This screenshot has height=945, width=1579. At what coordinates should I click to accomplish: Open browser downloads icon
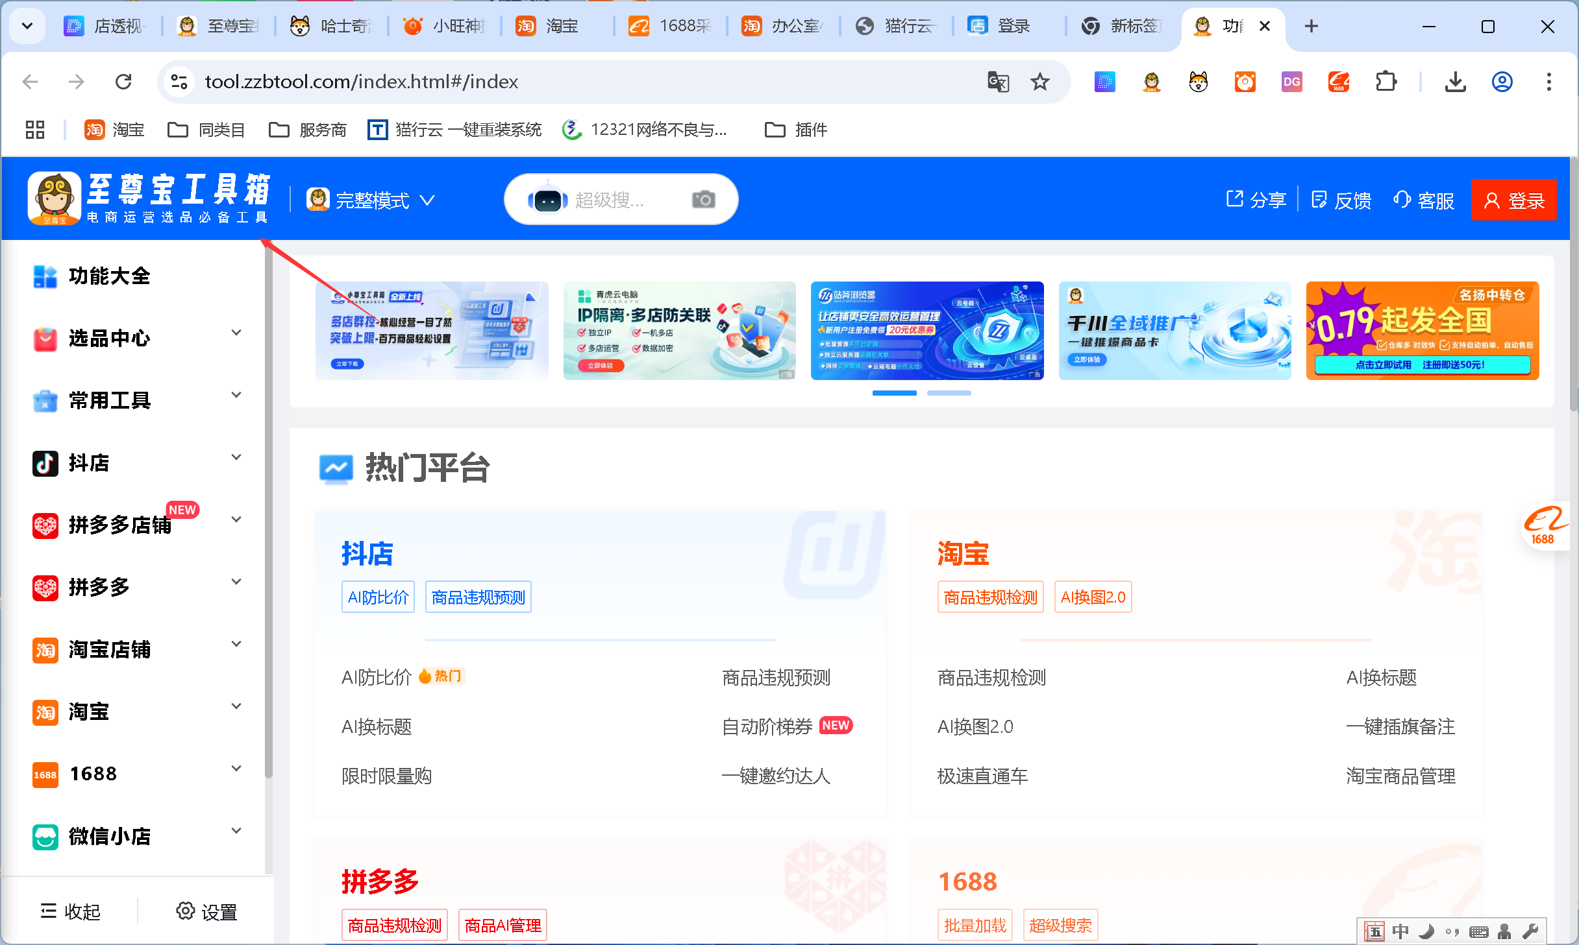click(1456, 82)
